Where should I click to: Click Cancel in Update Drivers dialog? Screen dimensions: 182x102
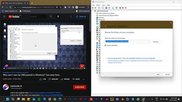(x=167, y=74)
